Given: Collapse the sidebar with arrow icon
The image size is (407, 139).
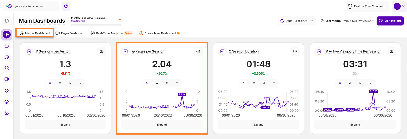Looking at the screenshot, I should [x=6, y=21].
